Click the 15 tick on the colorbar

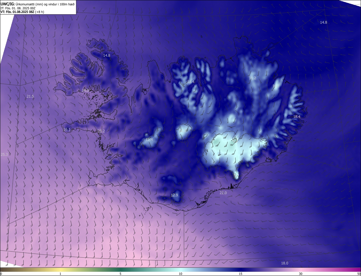(x=241, y=274)
